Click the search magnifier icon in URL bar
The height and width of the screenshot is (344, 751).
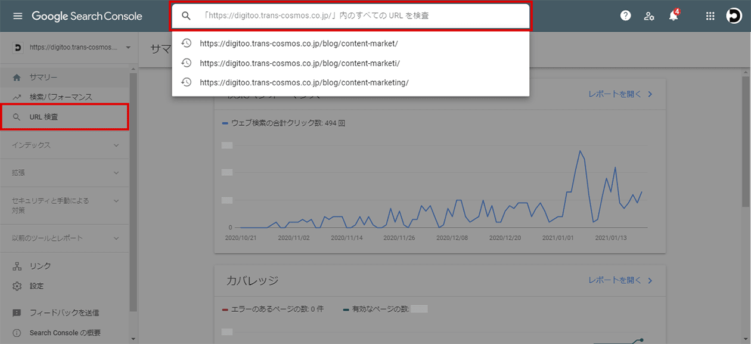186,16
